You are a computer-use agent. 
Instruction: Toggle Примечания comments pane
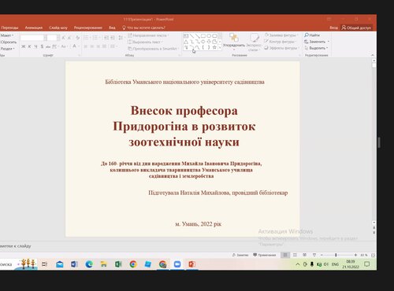265,255
